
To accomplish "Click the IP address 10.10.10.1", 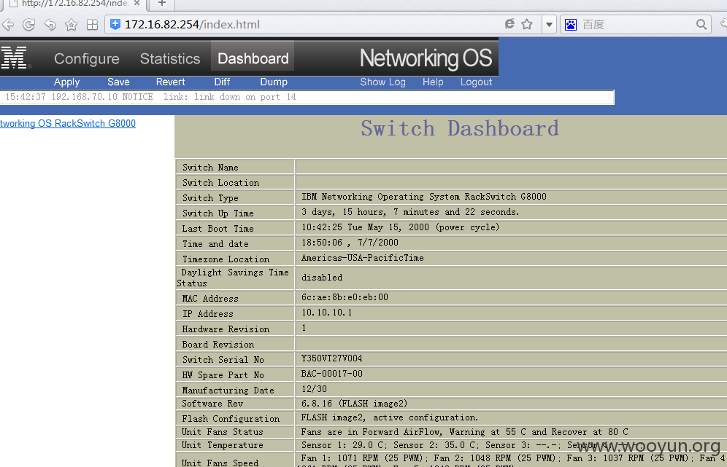I will coord(326,313).
